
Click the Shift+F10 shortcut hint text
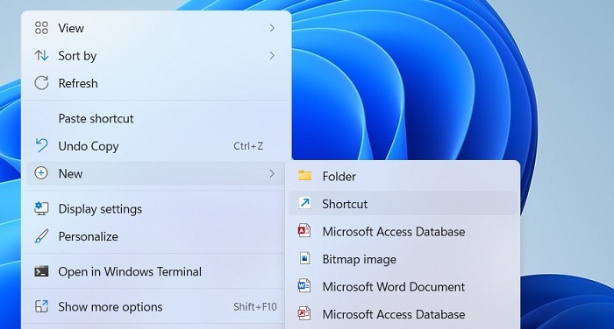(255, 307)
